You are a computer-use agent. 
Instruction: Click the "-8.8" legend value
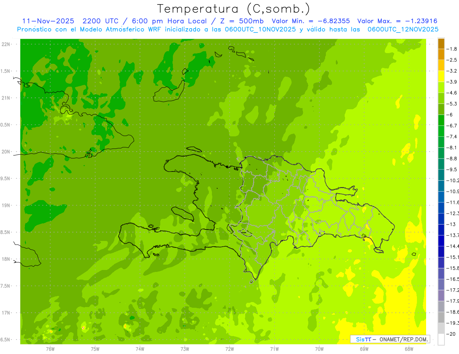point(452,158)
